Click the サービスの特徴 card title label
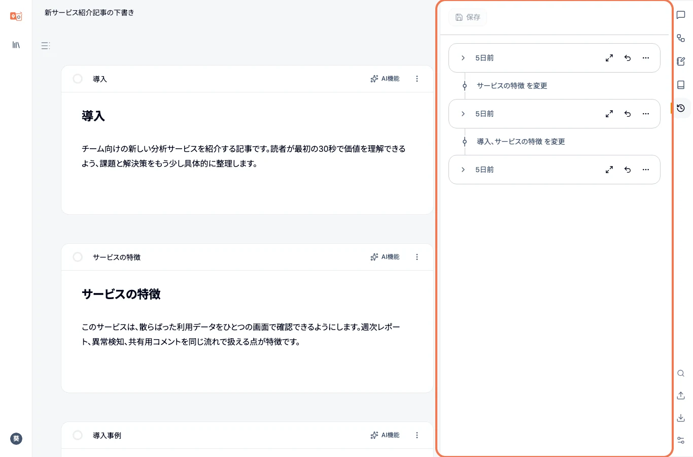The width and height of the screenshot is (693, 457). [117, 257]
